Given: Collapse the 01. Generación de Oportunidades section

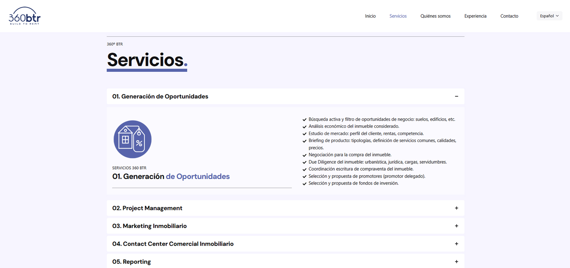Looking at the screenshot, I should coord(160,97).
